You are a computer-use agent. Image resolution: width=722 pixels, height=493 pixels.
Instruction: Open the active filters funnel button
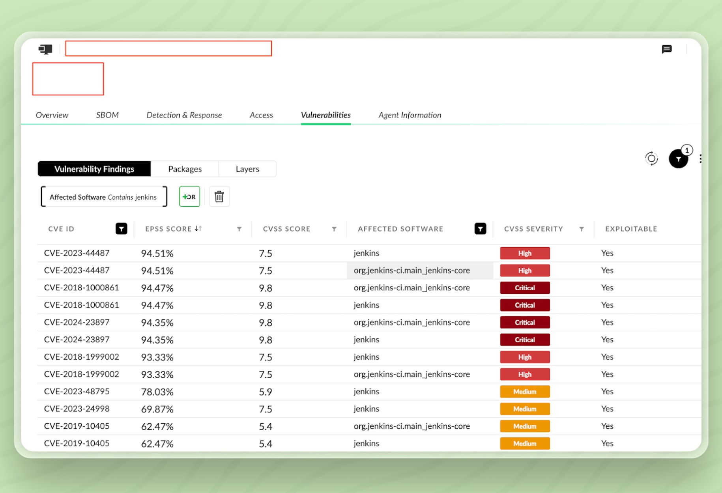679,159
